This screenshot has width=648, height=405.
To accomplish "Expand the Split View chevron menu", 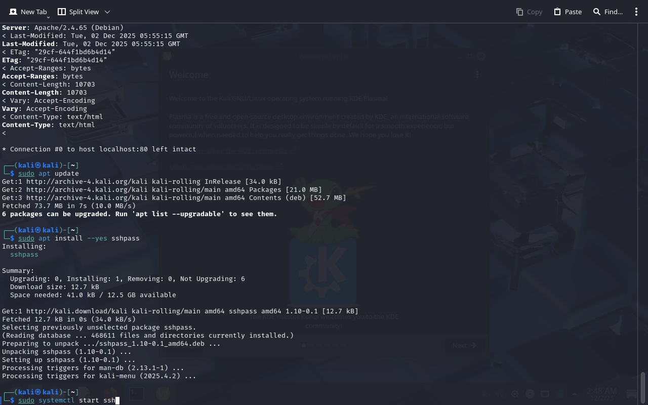I will click(107, 12).
